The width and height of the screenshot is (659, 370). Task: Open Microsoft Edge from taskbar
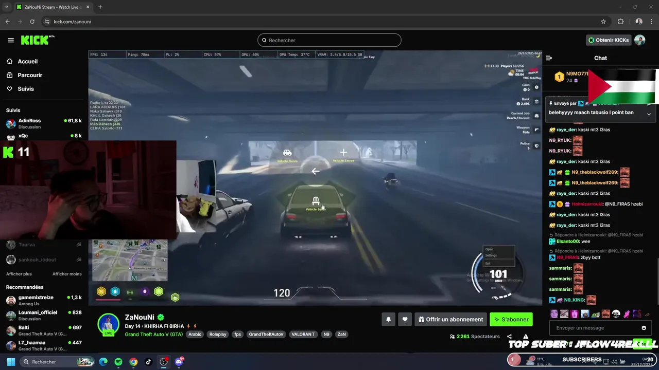[x=103, y=362]
